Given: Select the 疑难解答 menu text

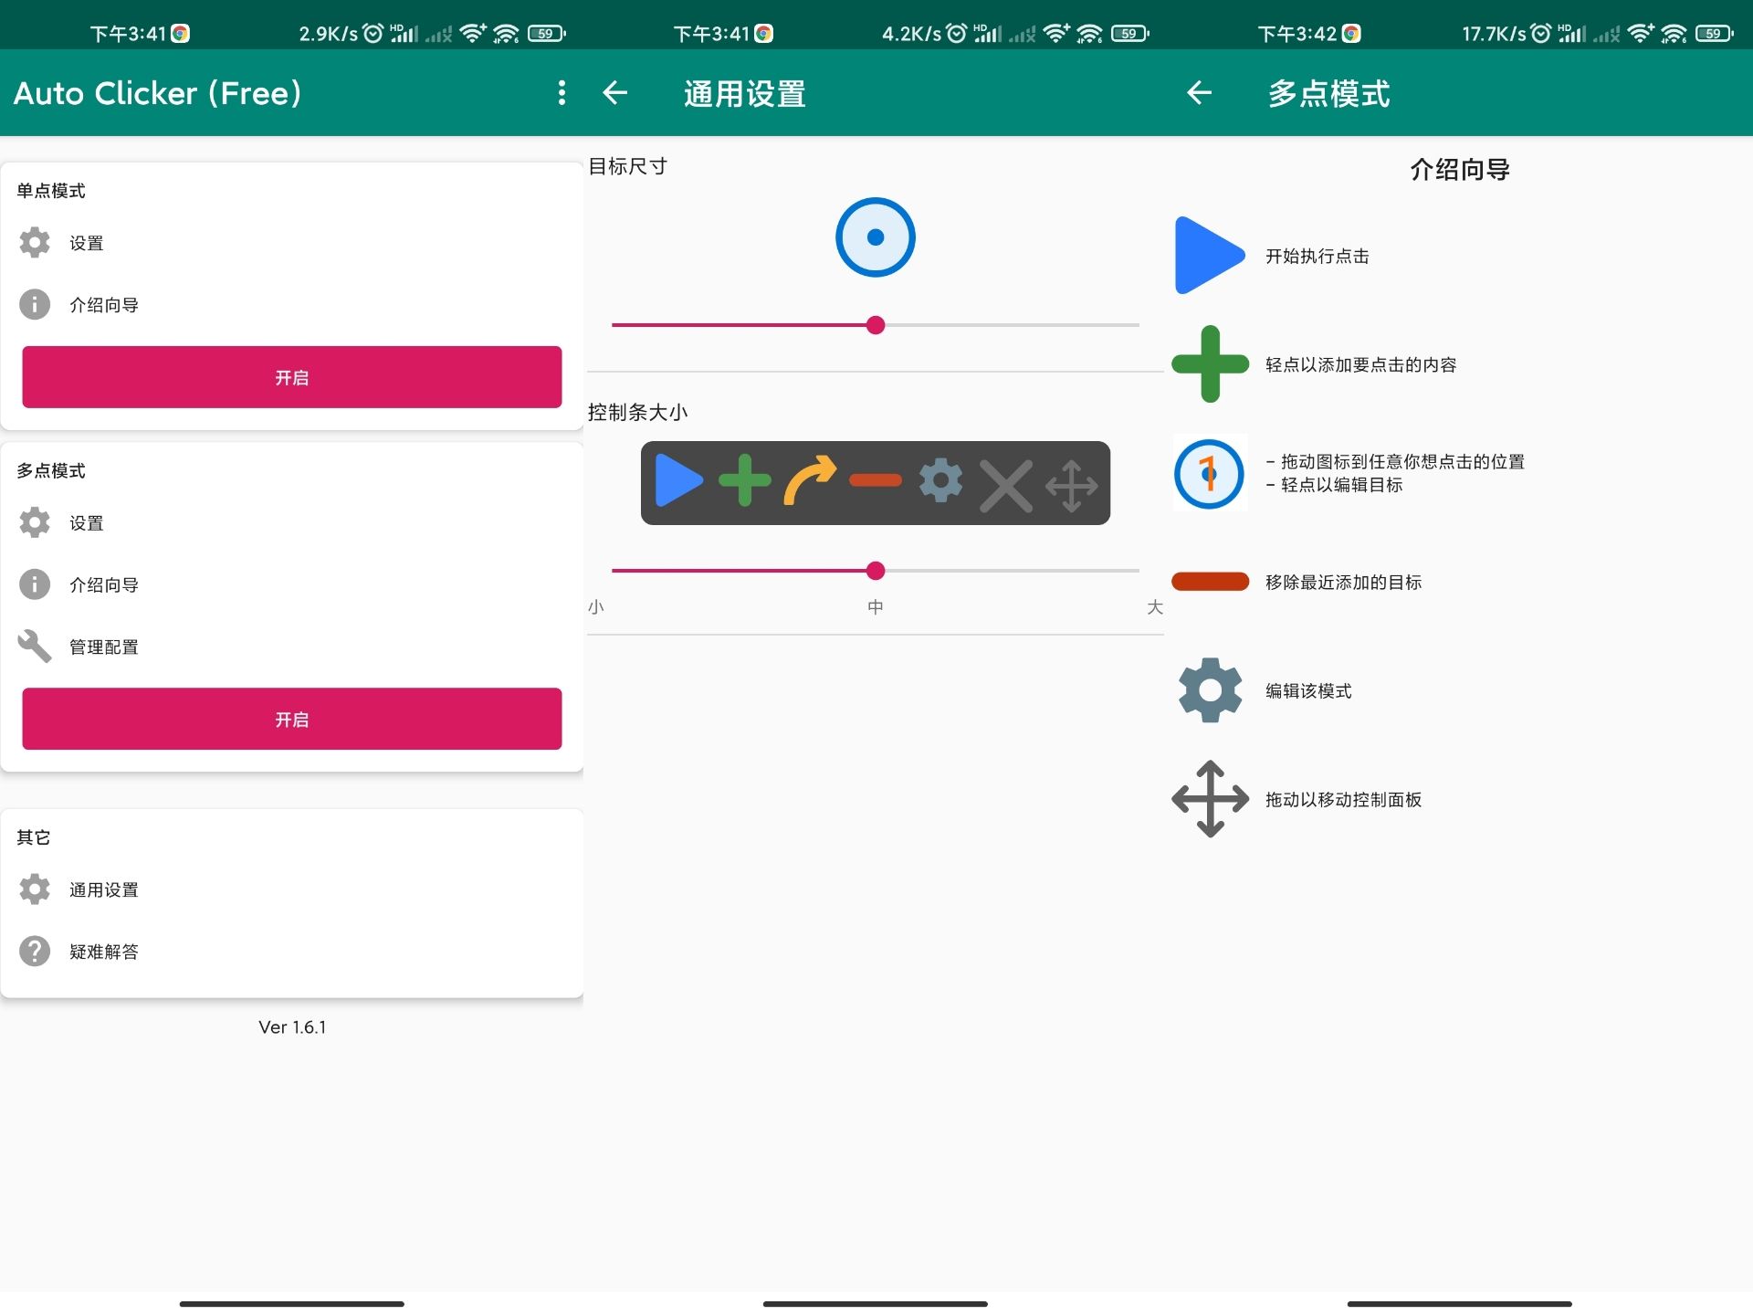Looking at the screenshot, I should (x=104, y=952).
